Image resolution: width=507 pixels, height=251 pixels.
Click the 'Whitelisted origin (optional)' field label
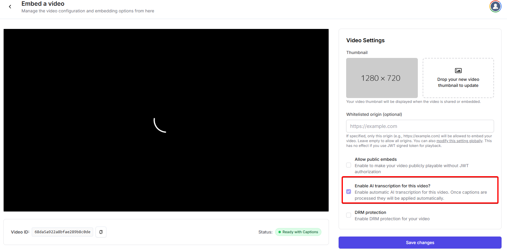[x=374, y=114]
